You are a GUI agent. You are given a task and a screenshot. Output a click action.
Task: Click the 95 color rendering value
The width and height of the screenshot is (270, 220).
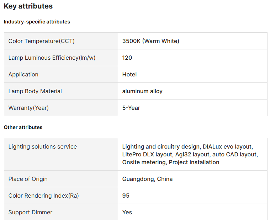coord(126,196)
